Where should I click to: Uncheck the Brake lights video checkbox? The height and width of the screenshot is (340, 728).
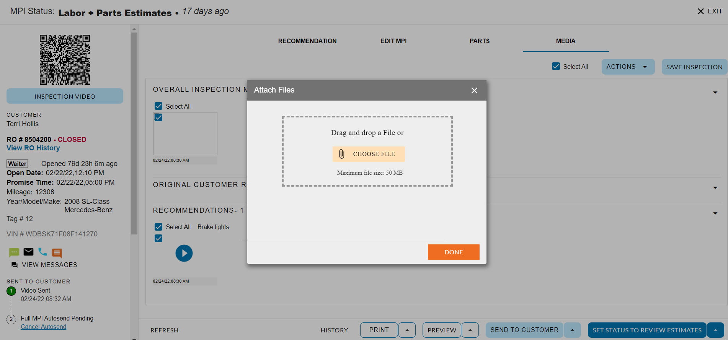coord(158,238)
